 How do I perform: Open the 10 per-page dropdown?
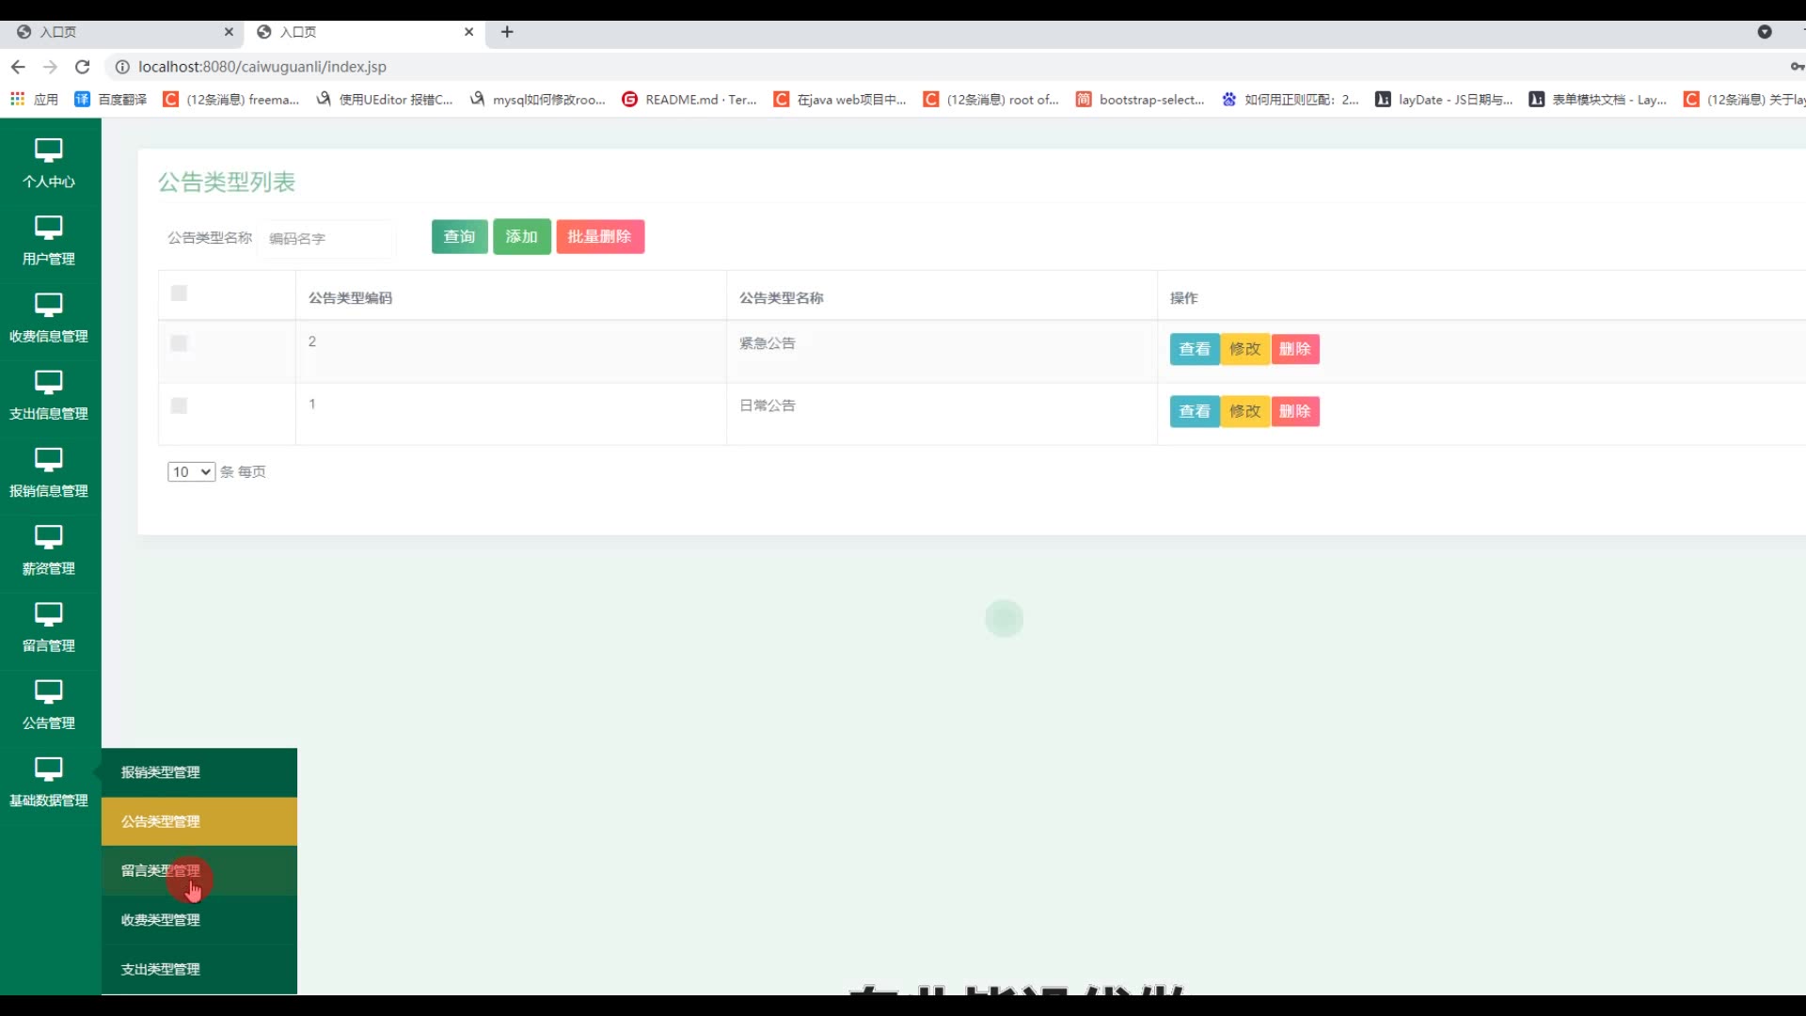tap(191, 471)
